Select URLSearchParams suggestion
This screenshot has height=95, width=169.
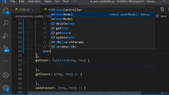click(x=102, y=42)
